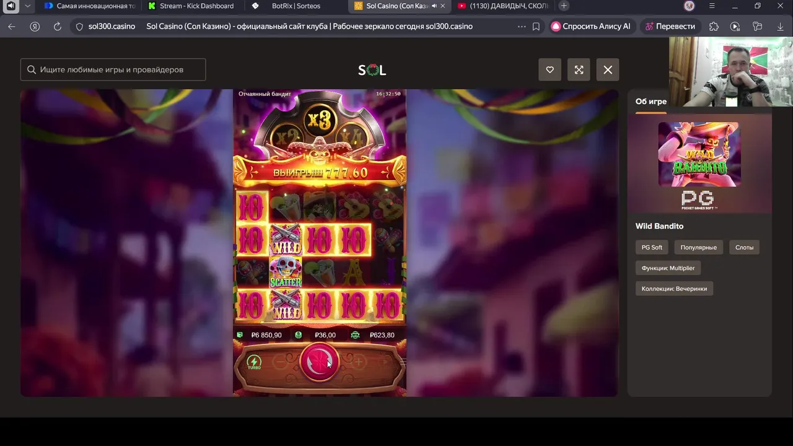Click the 'Перевести' translate button

670,27
